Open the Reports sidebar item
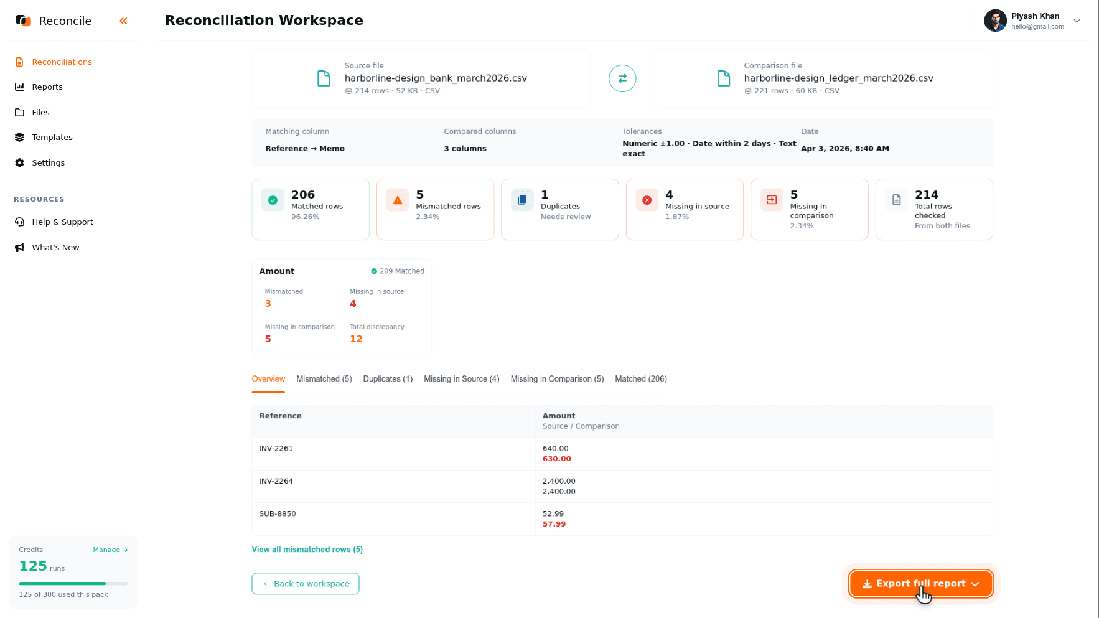 tap(47, 87)
